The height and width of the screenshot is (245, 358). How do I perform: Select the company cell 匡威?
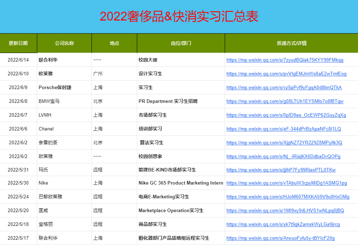pyautogui.click(x=65, y=210)
